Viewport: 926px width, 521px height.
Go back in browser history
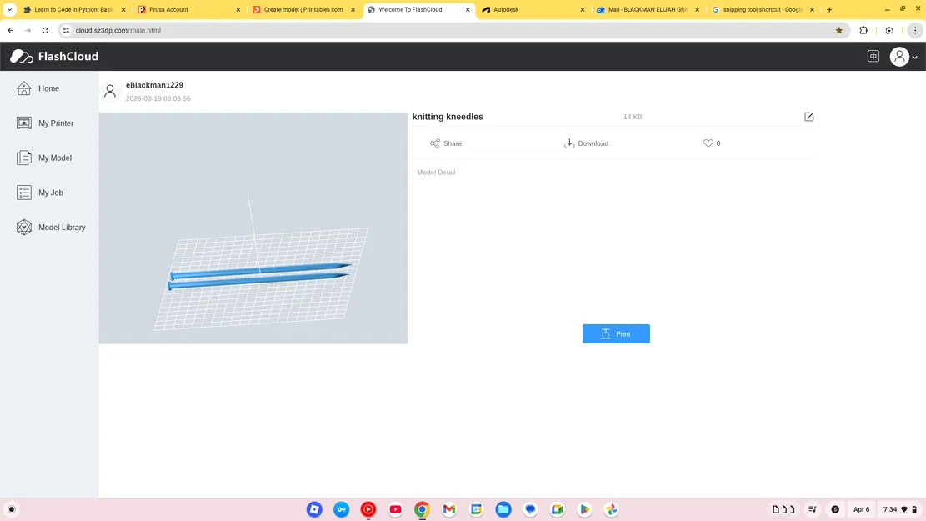(x=11, y=30)
